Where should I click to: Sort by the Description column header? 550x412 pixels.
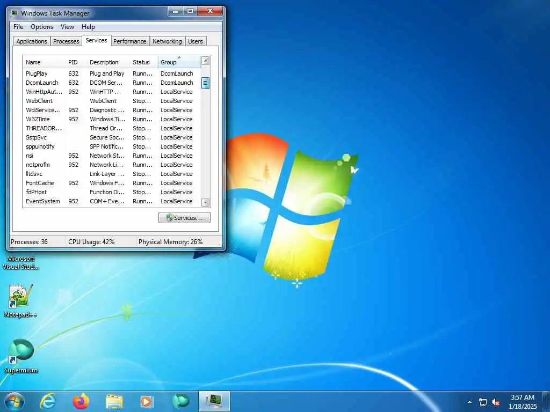point(108,62)
